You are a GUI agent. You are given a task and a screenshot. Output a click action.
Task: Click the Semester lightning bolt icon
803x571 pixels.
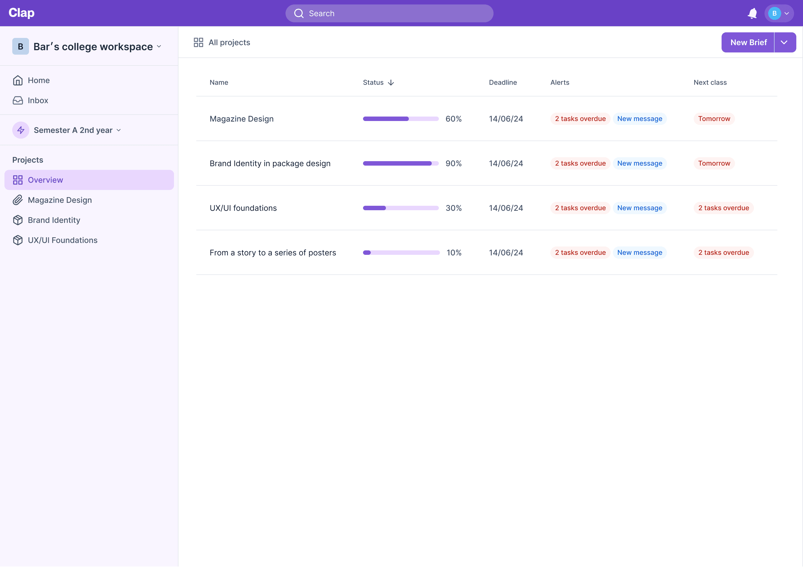point(21,130)
